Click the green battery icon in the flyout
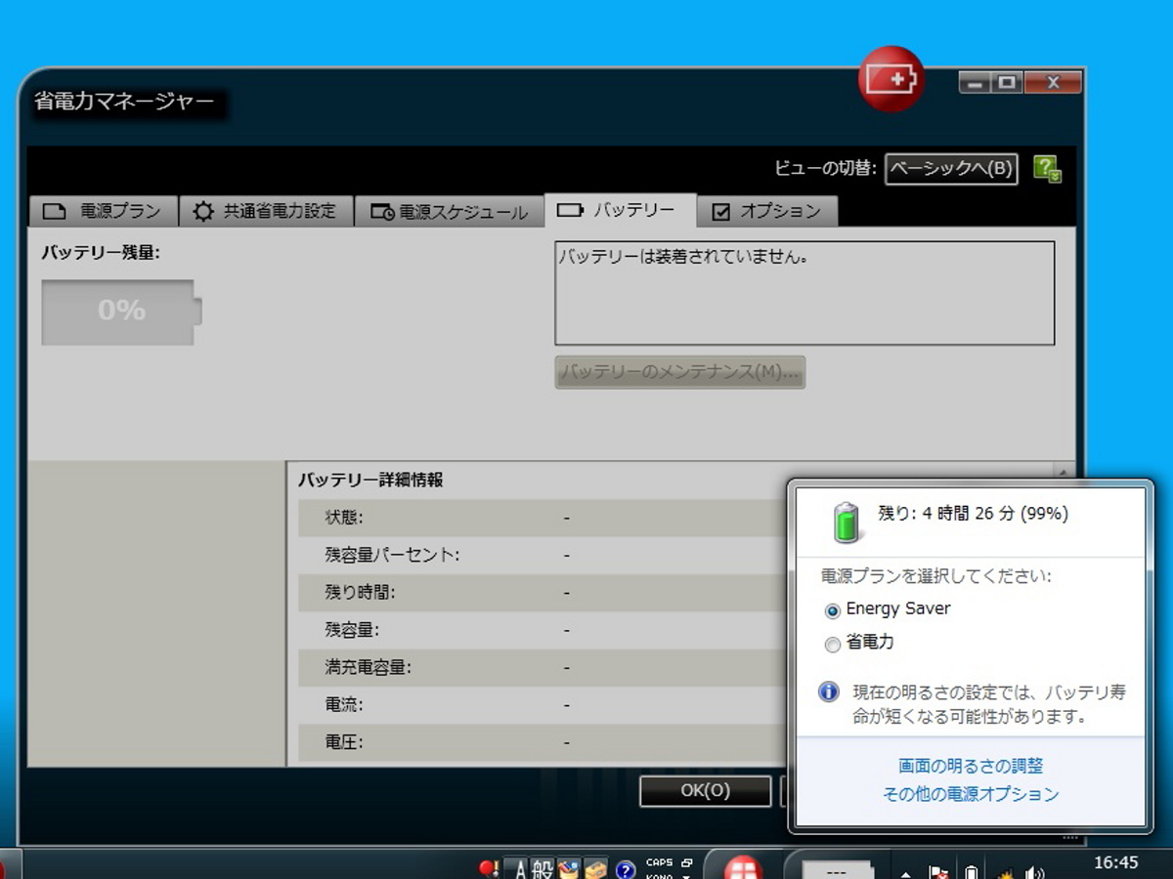Viewport: 1173px width, 879px height. 847,522
